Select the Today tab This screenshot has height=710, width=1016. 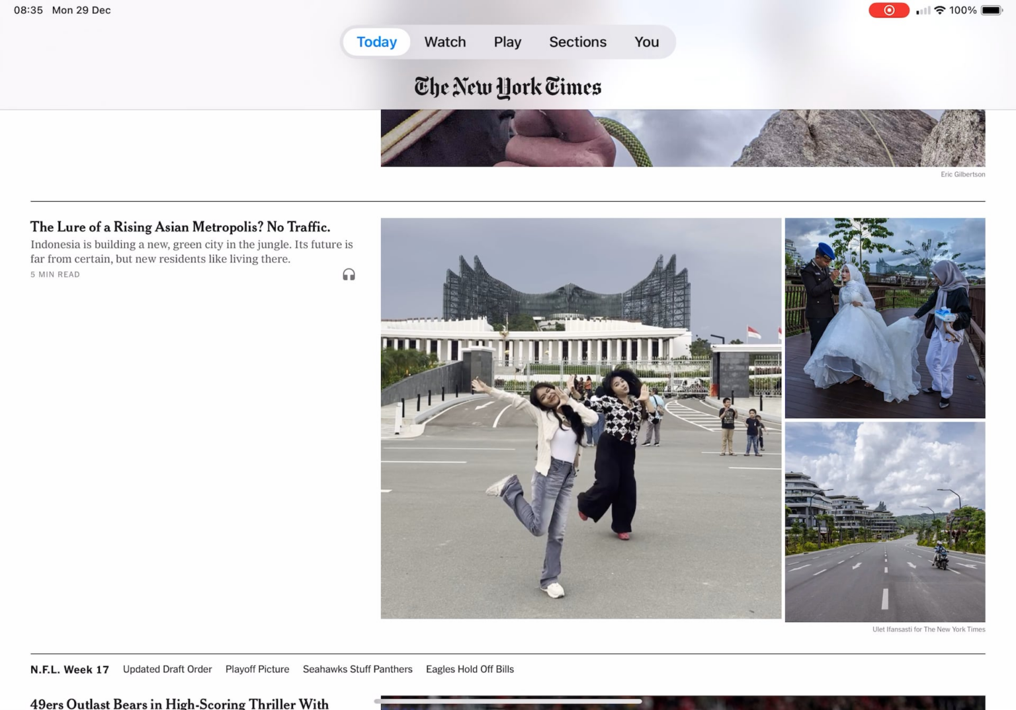pos(376,42)
